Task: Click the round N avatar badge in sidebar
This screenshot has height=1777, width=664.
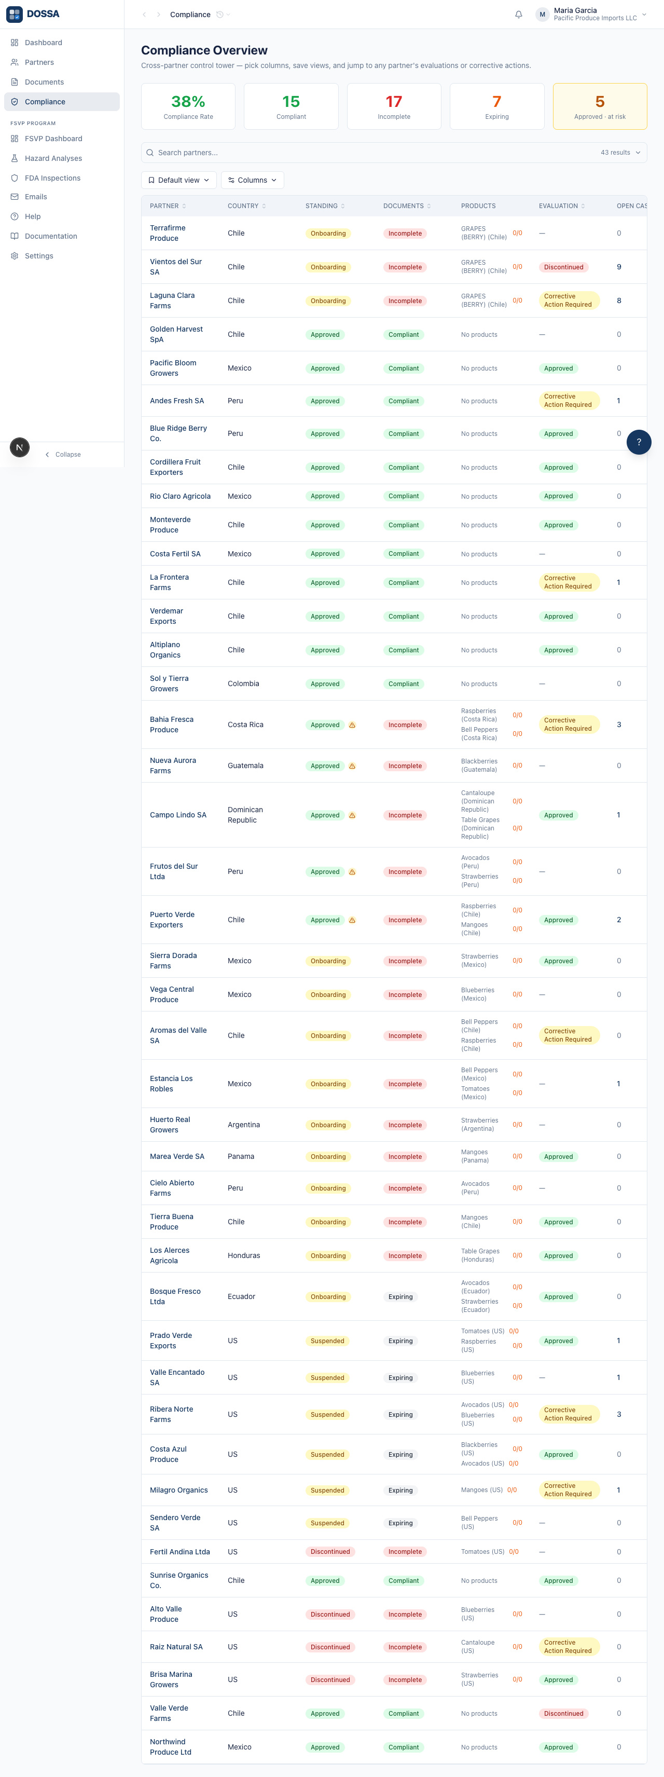Action: pyautogui.click(x=20, y=447)
